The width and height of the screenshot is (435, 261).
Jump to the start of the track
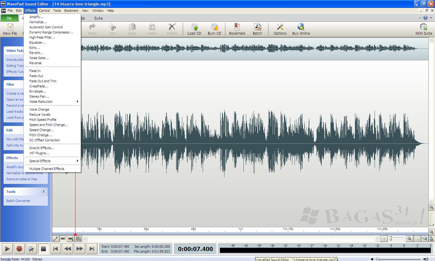tap(55, 249)
